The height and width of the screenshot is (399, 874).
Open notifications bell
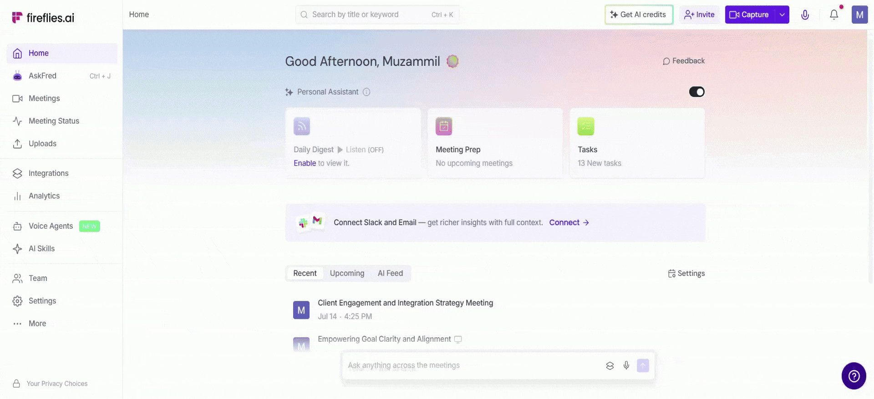click(834, 15)
